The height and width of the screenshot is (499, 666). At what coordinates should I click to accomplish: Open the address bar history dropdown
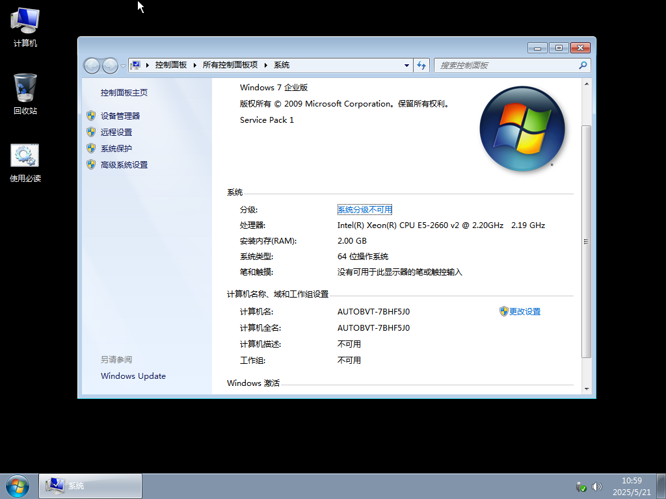406,66
